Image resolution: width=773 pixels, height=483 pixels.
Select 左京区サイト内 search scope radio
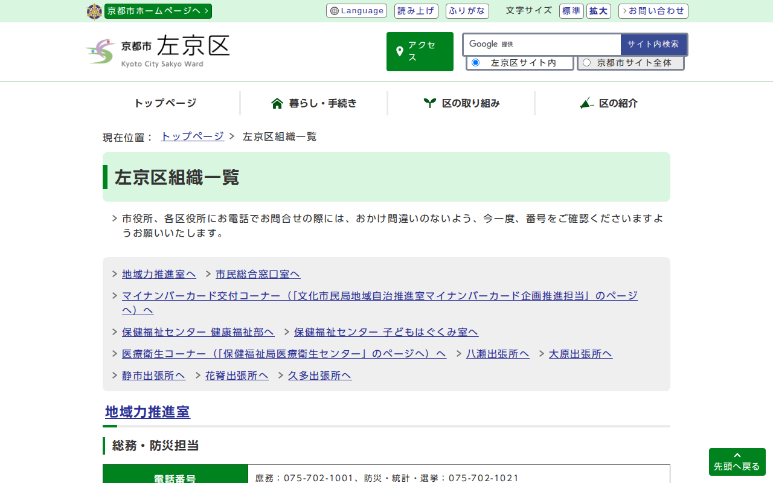[476, 63]
